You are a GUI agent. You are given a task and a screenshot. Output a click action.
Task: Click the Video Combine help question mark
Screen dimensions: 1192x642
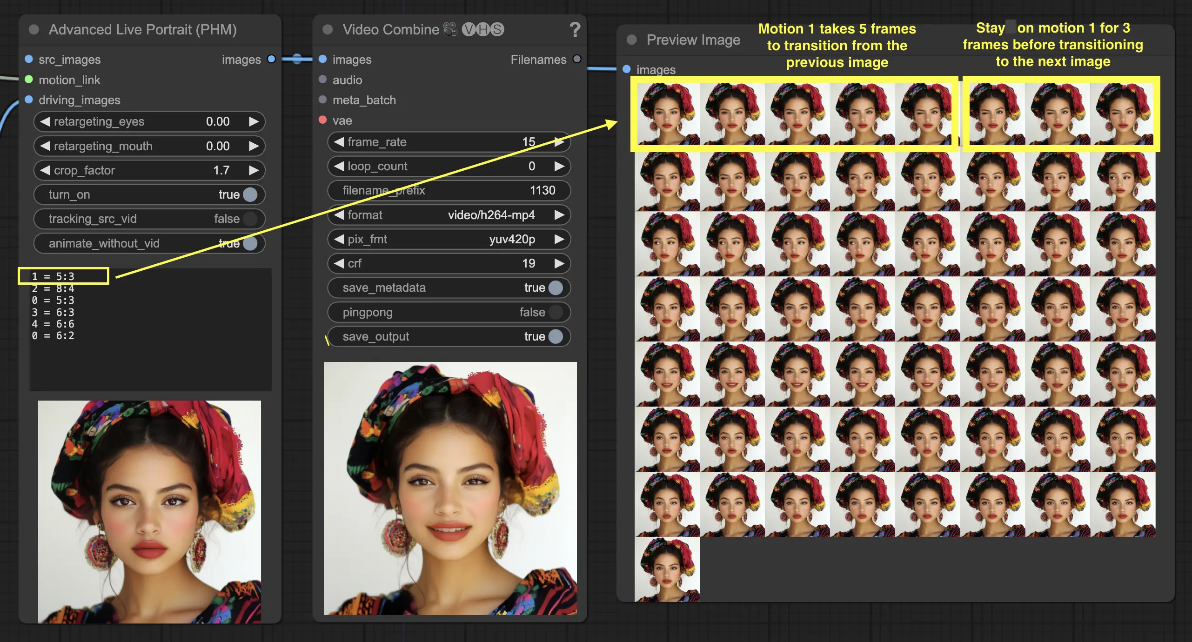[575, 30]
